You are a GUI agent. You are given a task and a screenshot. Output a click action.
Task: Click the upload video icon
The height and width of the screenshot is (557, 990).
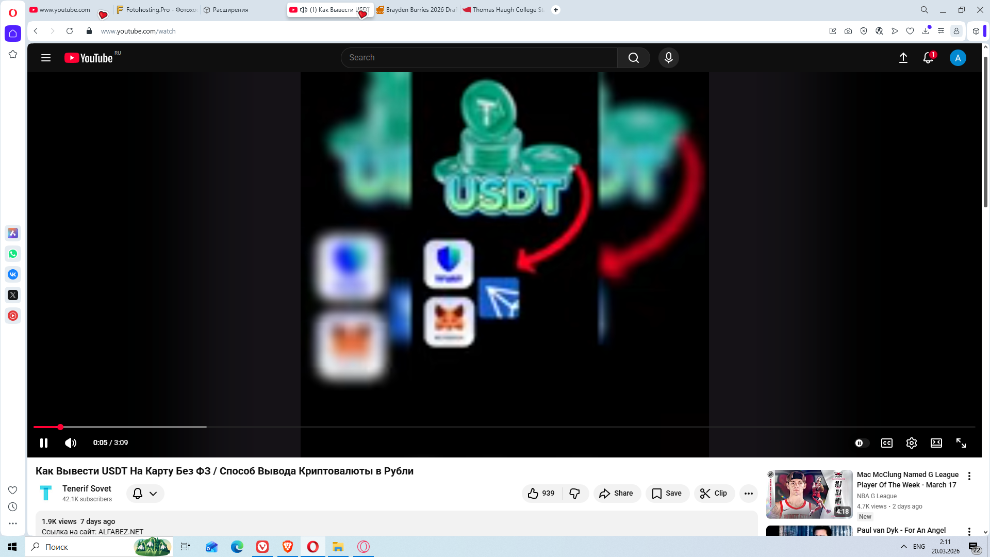coord(903,58)
